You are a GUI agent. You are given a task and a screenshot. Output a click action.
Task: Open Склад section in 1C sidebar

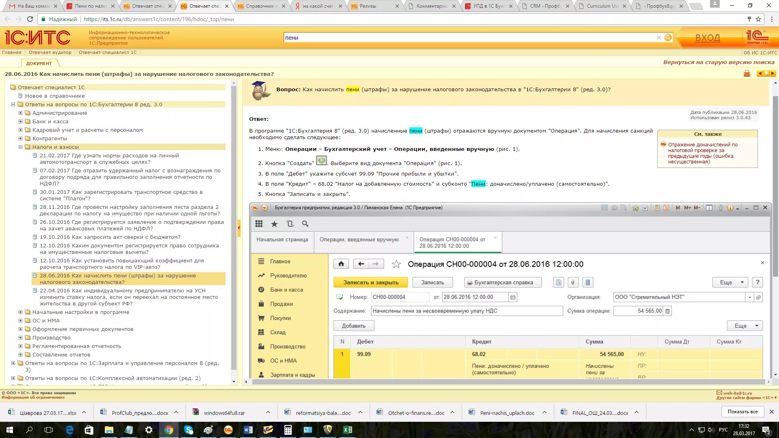(x=278, y=332)
